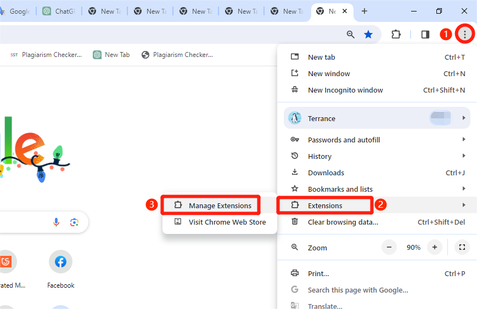This screenshot has width=477, height=309.
Task: Click Visit Chrome Web Store
Action: (x=227, y=222)
